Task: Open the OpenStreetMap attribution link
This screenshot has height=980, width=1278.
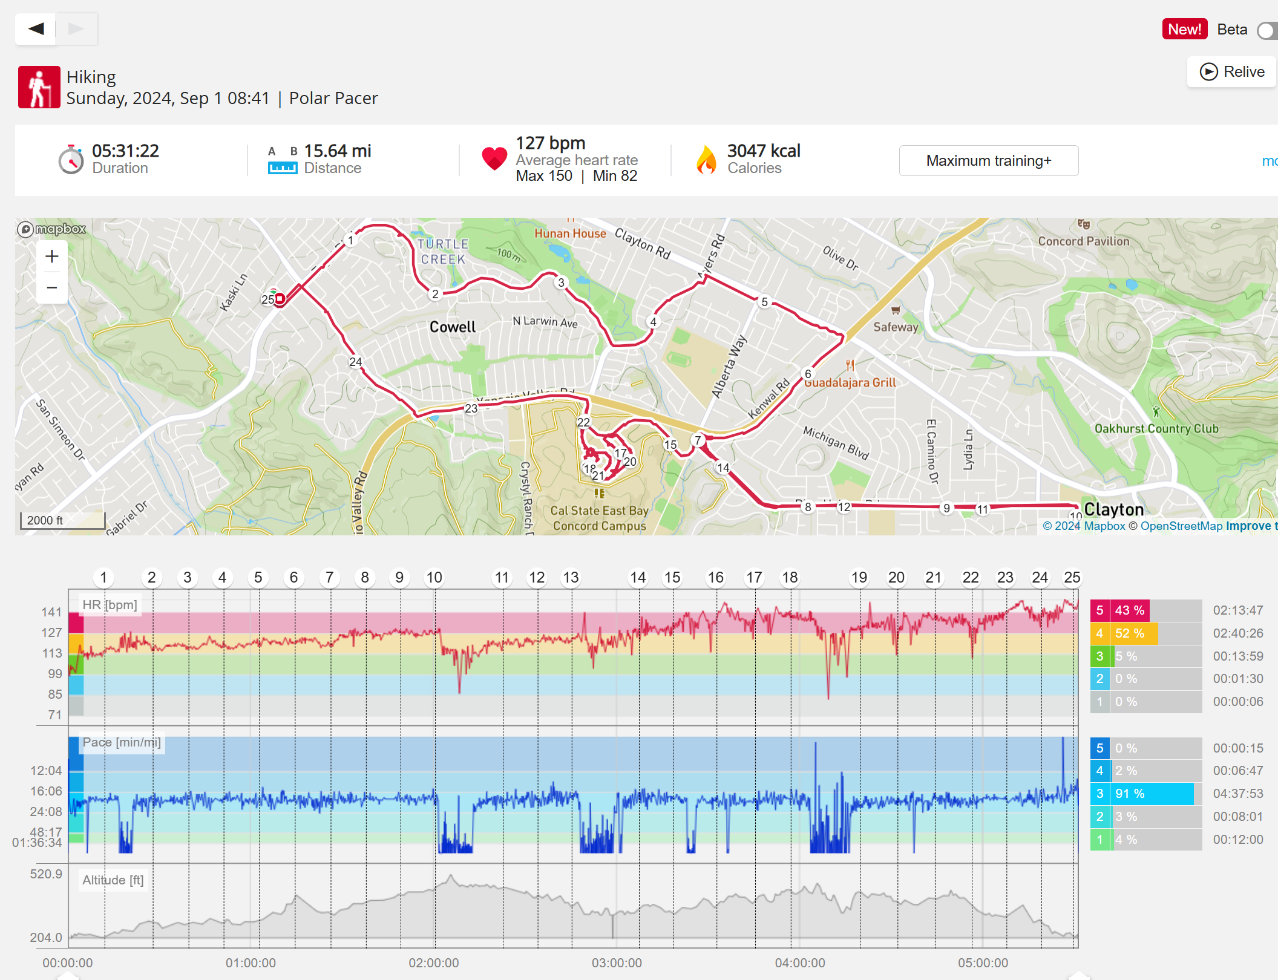Action: tap(1181, 526)
